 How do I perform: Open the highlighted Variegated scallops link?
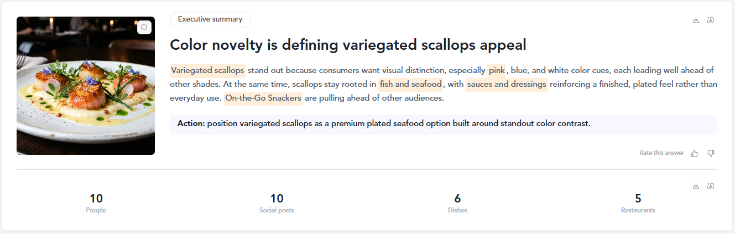[207, 70]
